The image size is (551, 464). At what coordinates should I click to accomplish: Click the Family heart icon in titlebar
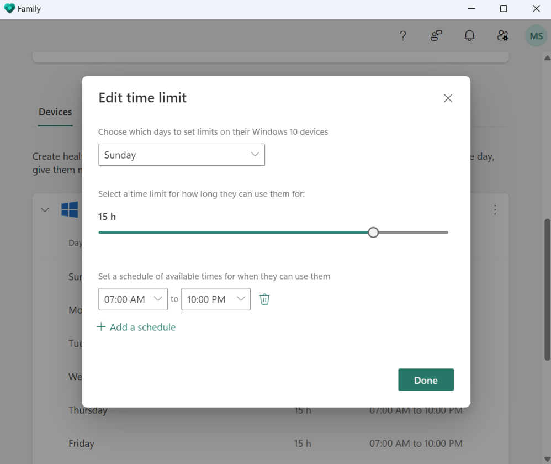tap(9, 8)
